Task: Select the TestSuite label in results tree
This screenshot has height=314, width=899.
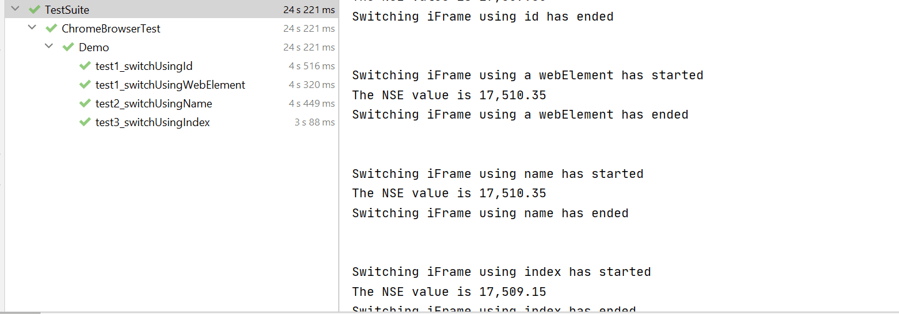Action: pyautogui.click(x=67, y=10)
